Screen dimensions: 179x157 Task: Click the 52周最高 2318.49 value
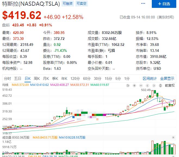click(27, 45)
